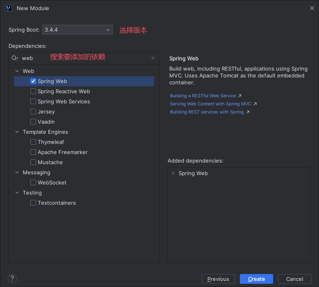This screenshot has width=319, height=287.
Task: Collapse the Messaging category
Action: coord(17,172)
